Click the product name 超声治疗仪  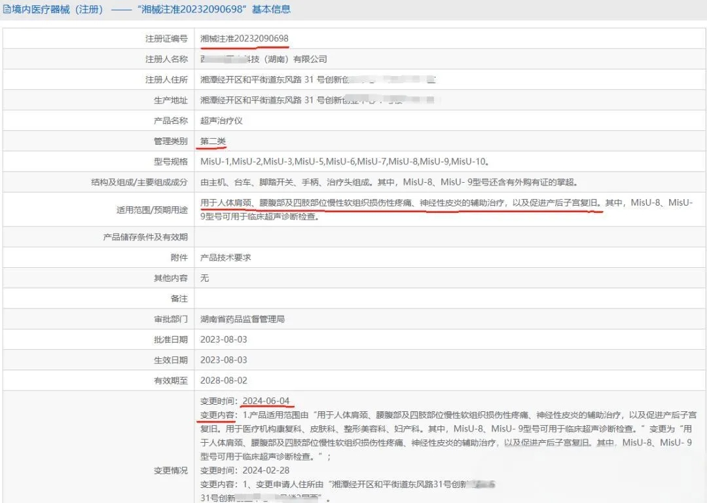click(221, 121)
